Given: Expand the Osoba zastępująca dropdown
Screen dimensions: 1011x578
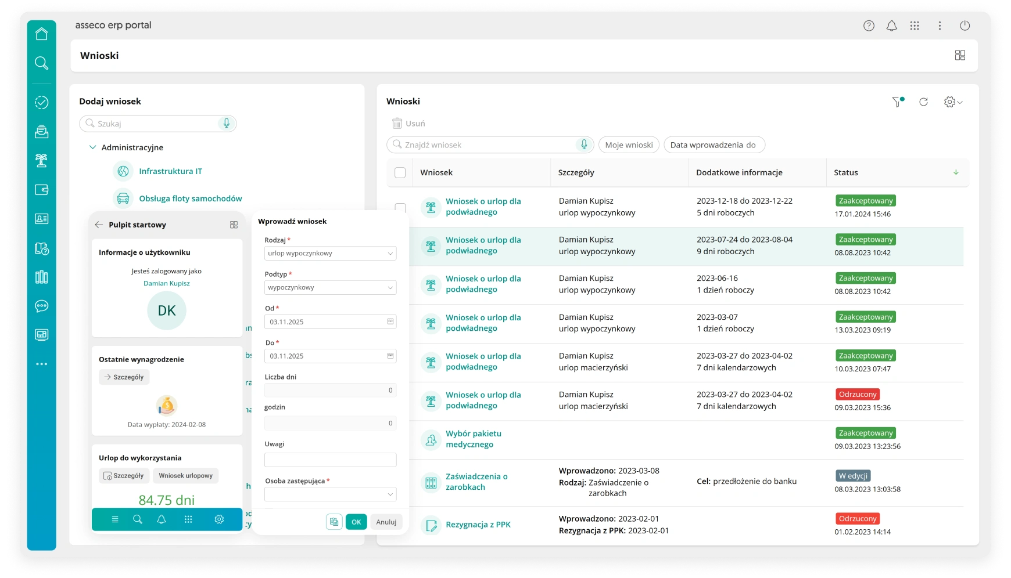Looking at the screenshot, I should coord(330,494).
